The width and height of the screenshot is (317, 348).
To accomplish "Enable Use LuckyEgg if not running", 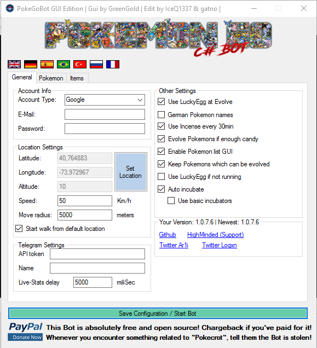I will click(162, 177).
